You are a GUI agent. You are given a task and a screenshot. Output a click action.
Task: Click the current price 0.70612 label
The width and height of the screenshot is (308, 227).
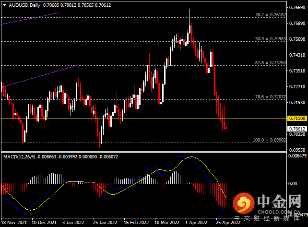[297, 129]
